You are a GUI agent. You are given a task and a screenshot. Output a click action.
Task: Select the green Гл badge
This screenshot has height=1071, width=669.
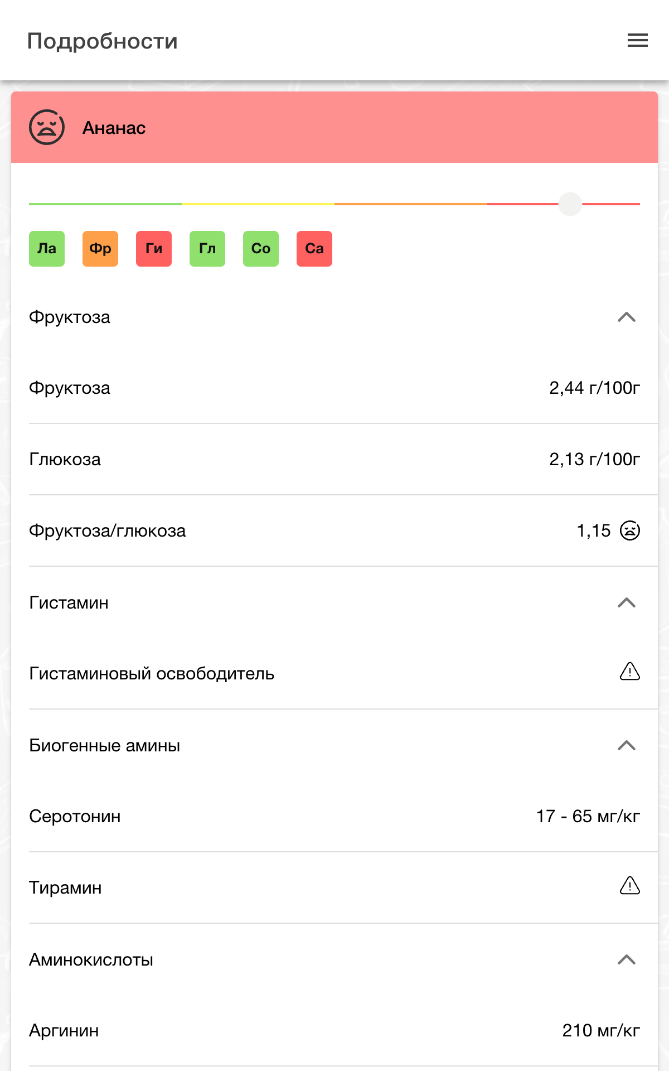pyautogui.click(x=207, y=249)
